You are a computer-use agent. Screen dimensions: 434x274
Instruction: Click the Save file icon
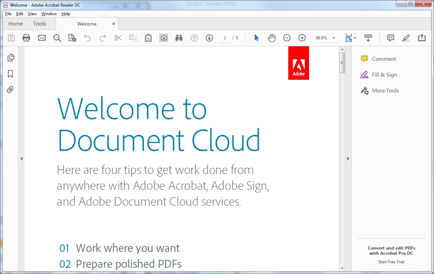coord(11,38)
